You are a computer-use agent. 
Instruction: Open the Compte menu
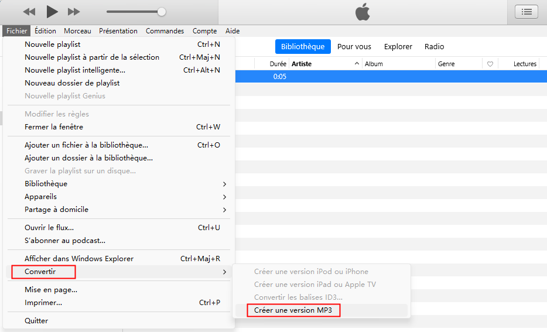tap(205, 30)
